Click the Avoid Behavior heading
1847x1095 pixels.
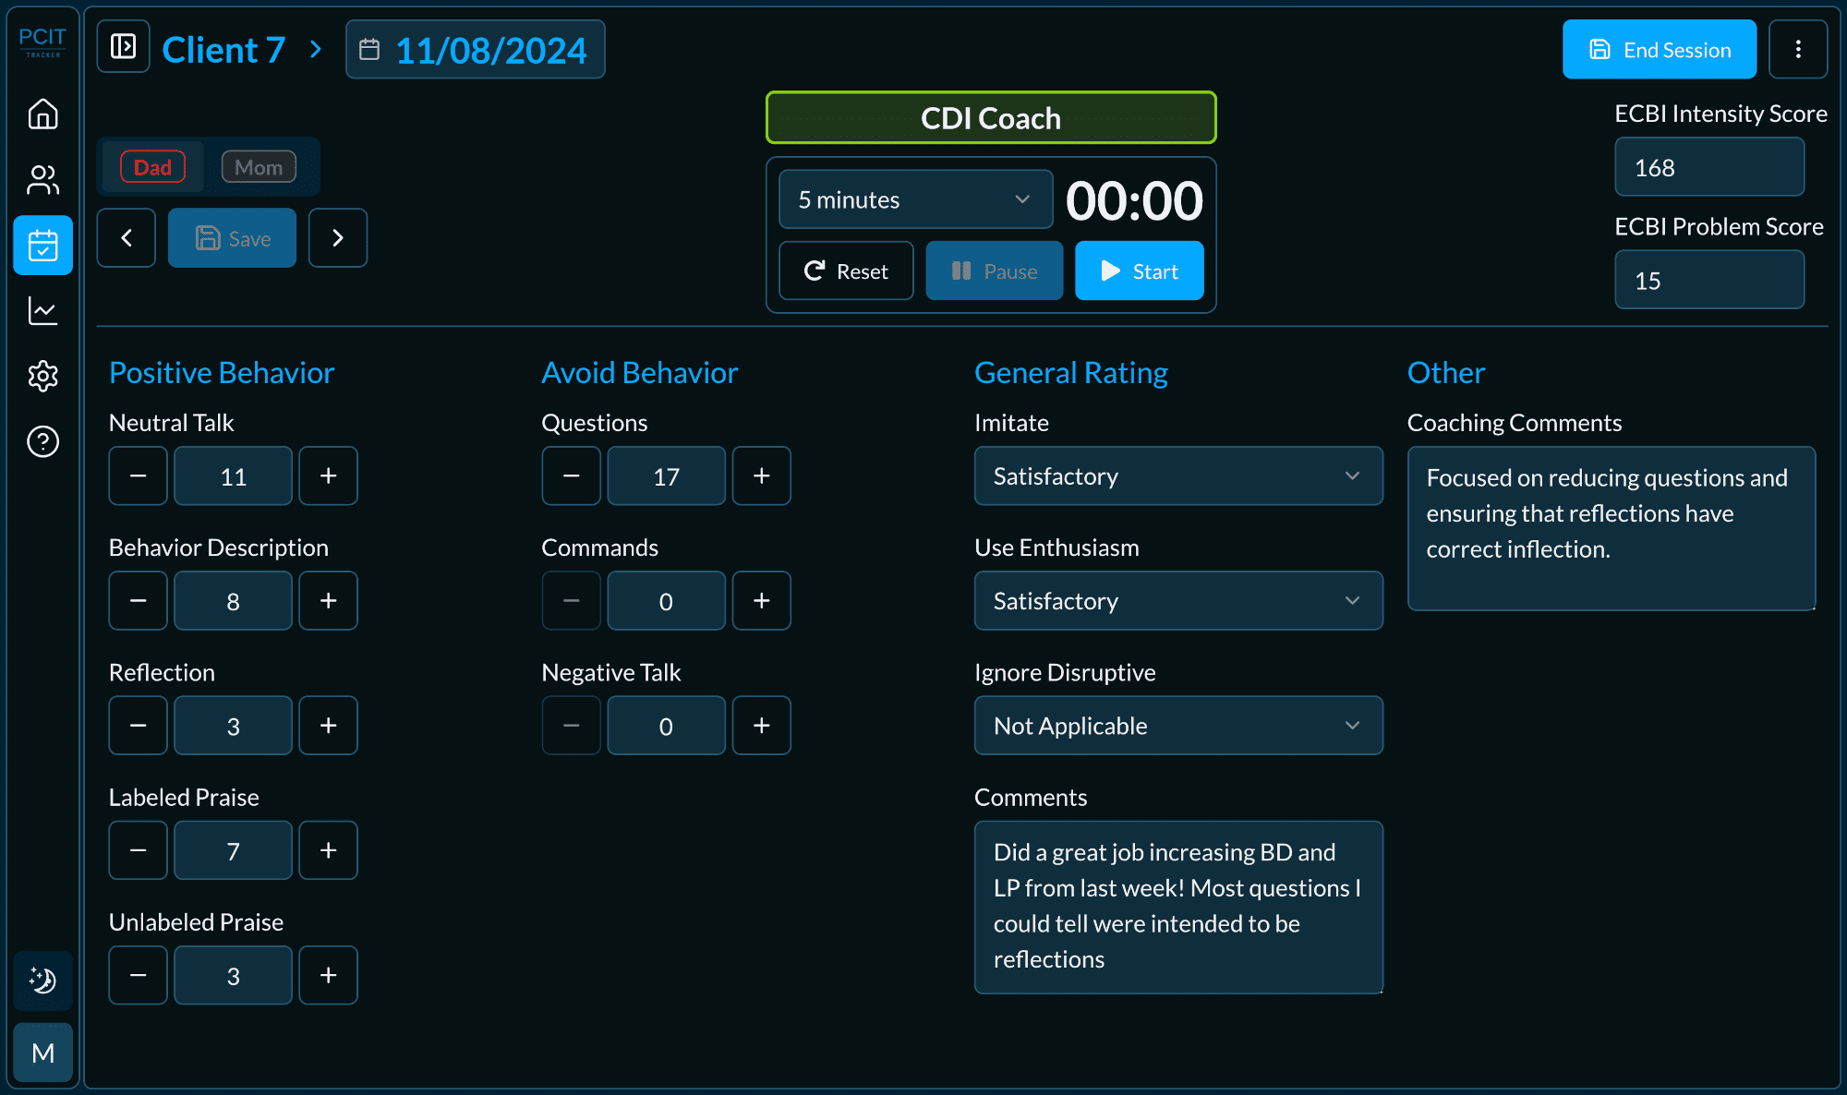640,373
